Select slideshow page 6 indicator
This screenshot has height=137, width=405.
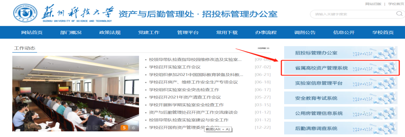pyautogui.click(x=134, y=128)
